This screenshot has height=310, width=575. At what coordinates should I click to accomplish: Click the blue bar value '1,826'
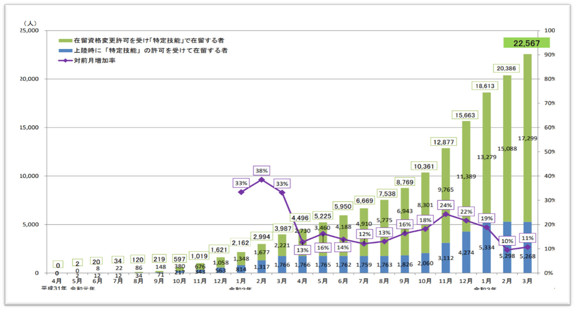click(405, 265)
